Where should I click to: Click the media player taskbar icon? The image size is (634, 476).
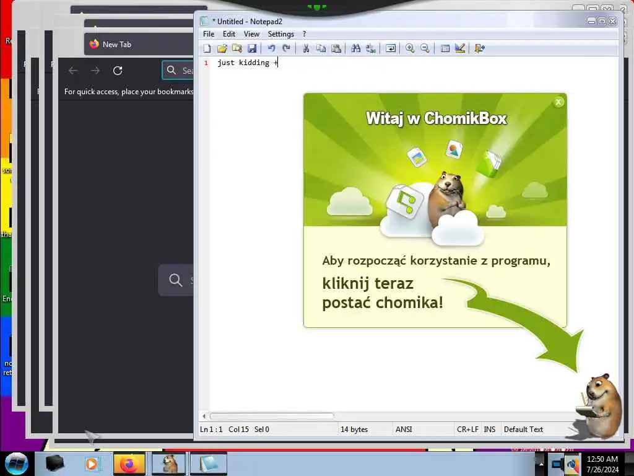92,464
